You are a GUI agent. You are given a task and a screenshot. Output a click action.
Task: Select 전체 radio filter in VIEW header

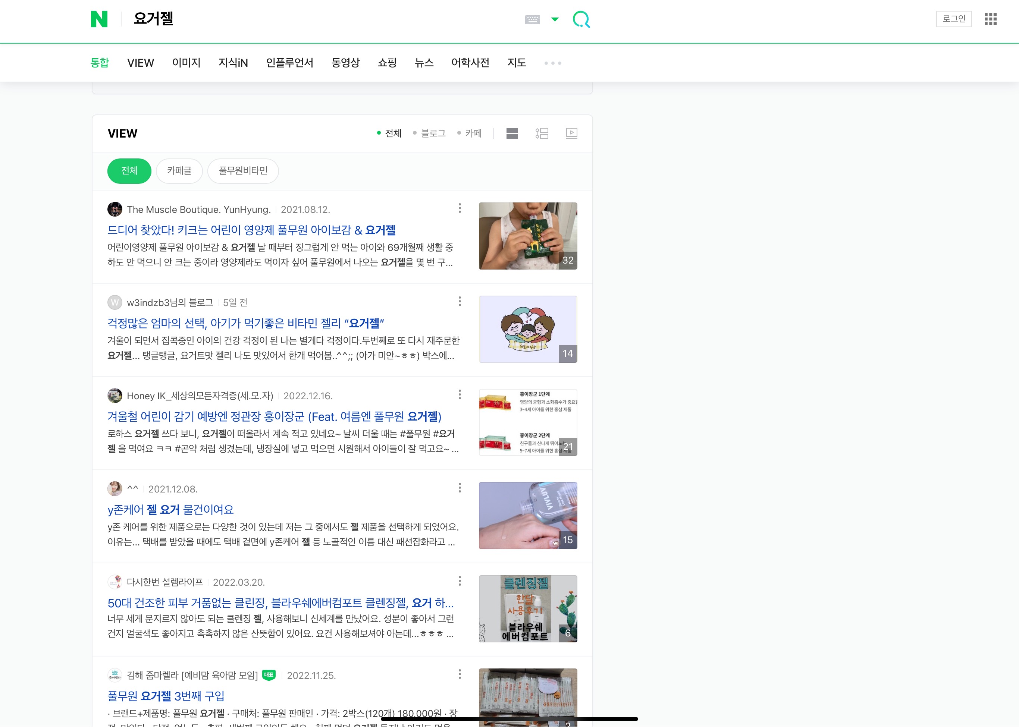pyautogui.click(x=389, y=133)
